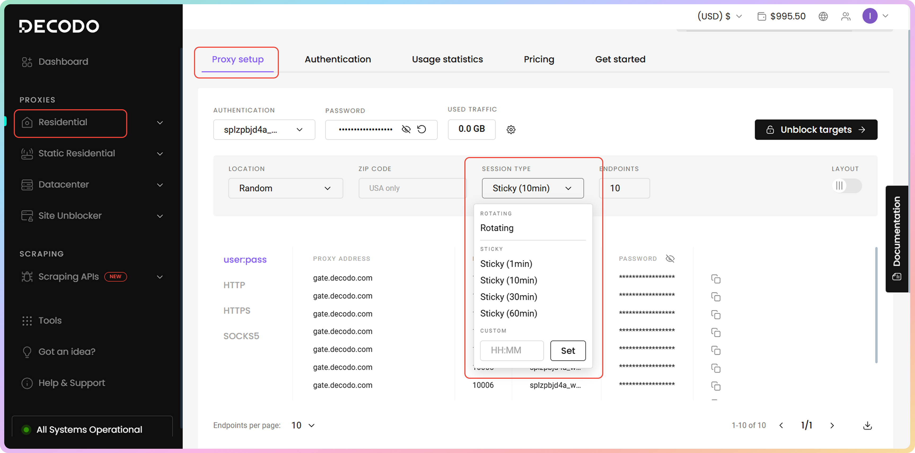
Task: Copy the first gate.decodo.com endpoint row
Action: (x=715, y=279)
